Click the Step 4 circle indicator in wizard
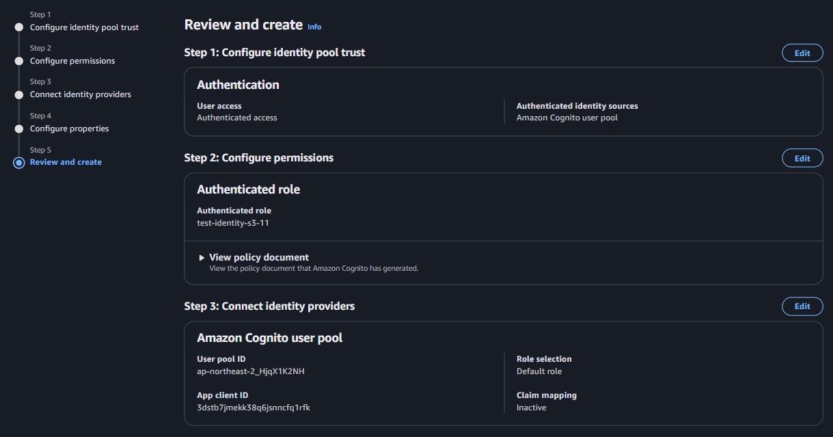Viewport: 833px width, 437px height. coord(18,129)
